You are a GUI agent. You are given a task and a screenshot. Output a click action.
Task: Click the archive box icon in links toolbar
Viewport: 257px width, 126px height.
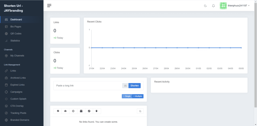click(x=81, y=111)
